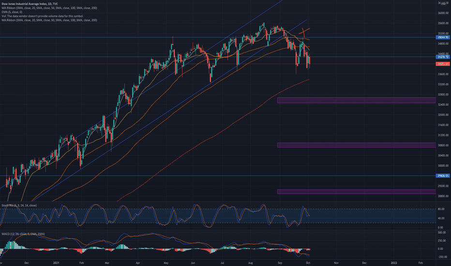Click the 35600.00 price axis label
The height and width of the screenshot is (266, 451).
point(443,23)
